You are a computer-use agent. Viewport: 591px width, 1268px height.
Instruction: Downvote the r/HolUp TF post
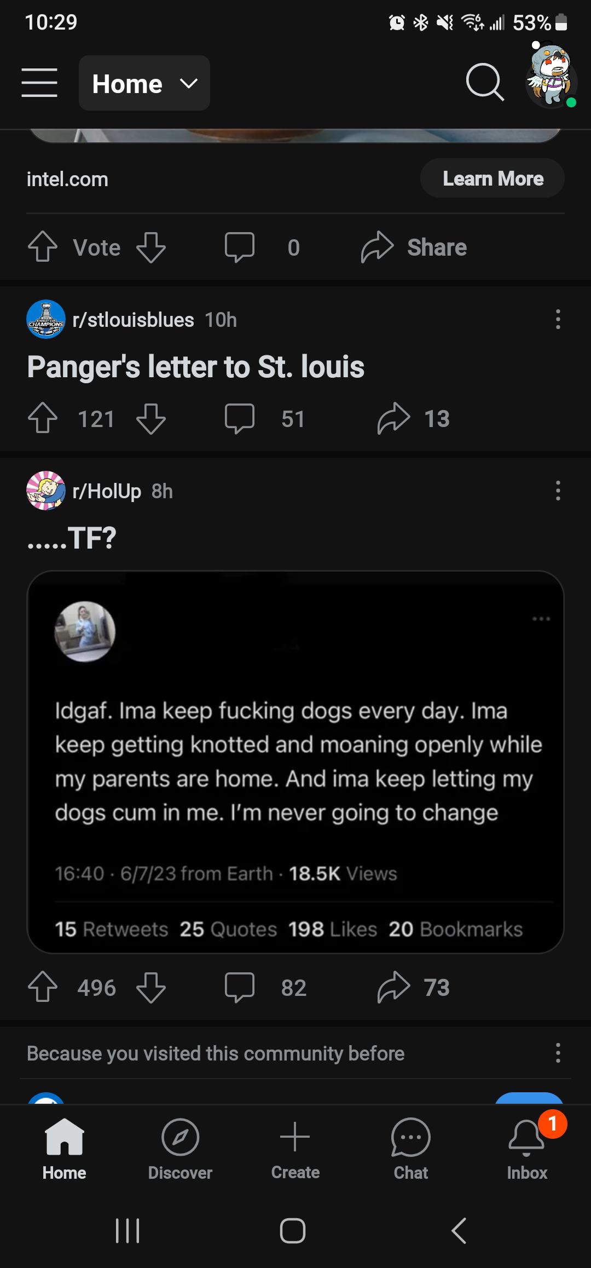point(151,988)
